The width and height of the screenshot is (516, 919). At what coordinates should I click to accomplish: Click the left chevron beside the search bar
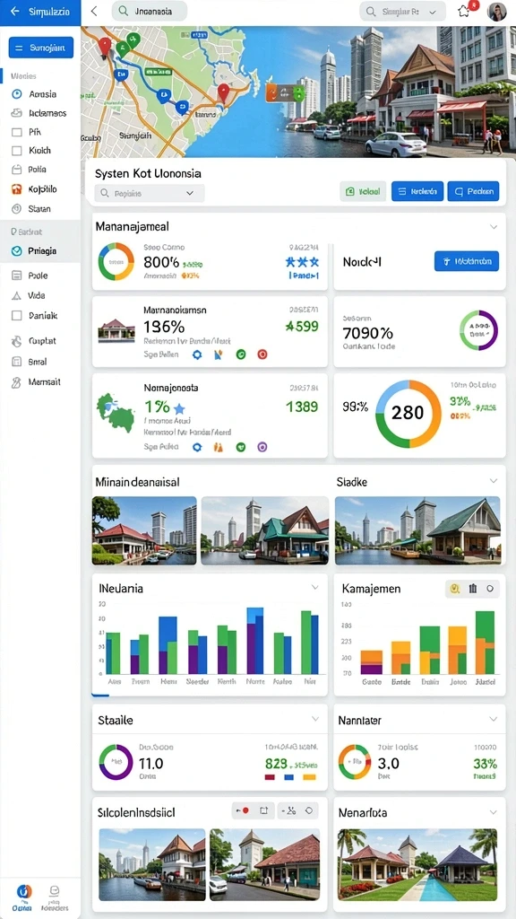click(94, 11)
